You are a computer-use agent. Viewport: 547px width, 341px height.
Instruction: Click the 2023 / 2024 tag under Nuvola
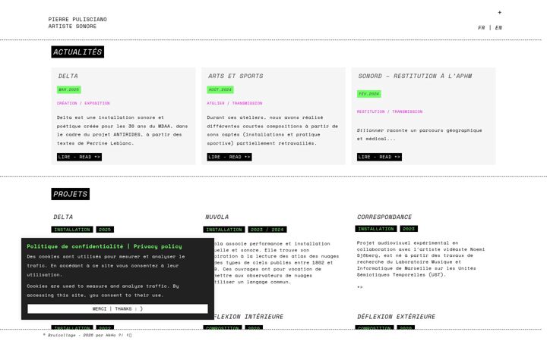(267, 230)
